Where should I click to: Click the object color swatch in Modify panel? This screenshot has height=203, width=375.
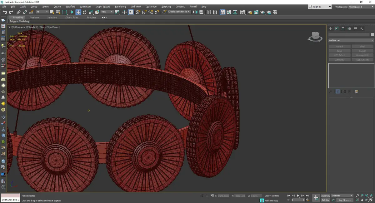point(372,35)
